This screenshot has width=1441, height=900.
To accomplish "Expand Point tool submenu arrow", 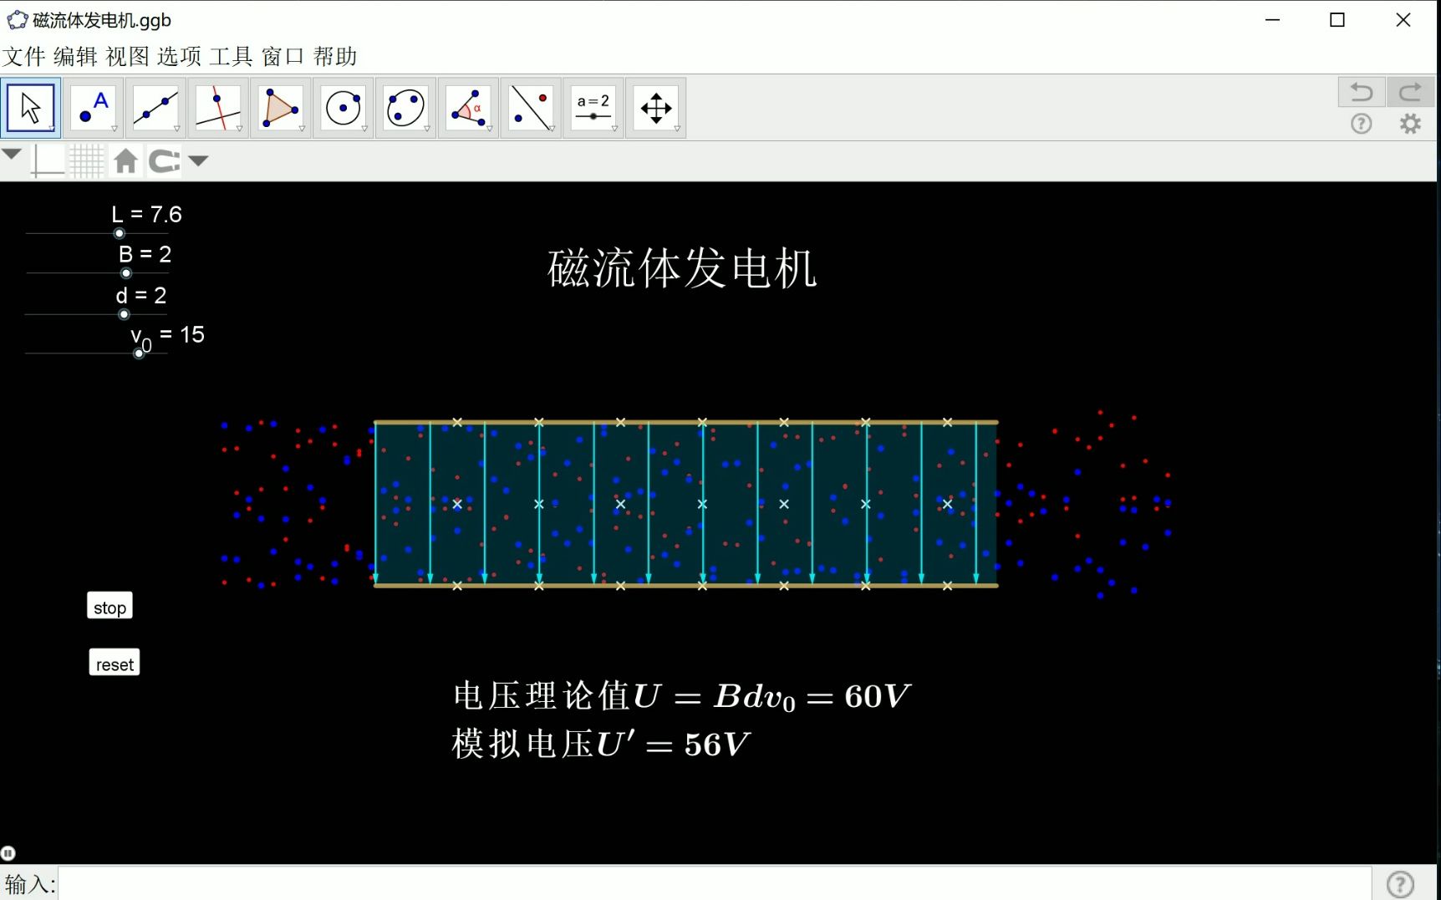I will (x=115, y=129).
